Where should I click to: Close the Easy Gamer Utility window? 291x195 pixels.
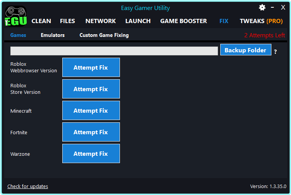point(283,7)
